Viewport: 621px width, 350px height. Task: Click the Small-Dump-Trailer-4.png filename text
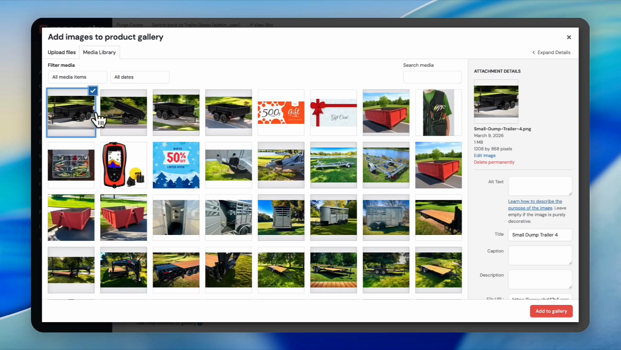(x=502, y=129)
